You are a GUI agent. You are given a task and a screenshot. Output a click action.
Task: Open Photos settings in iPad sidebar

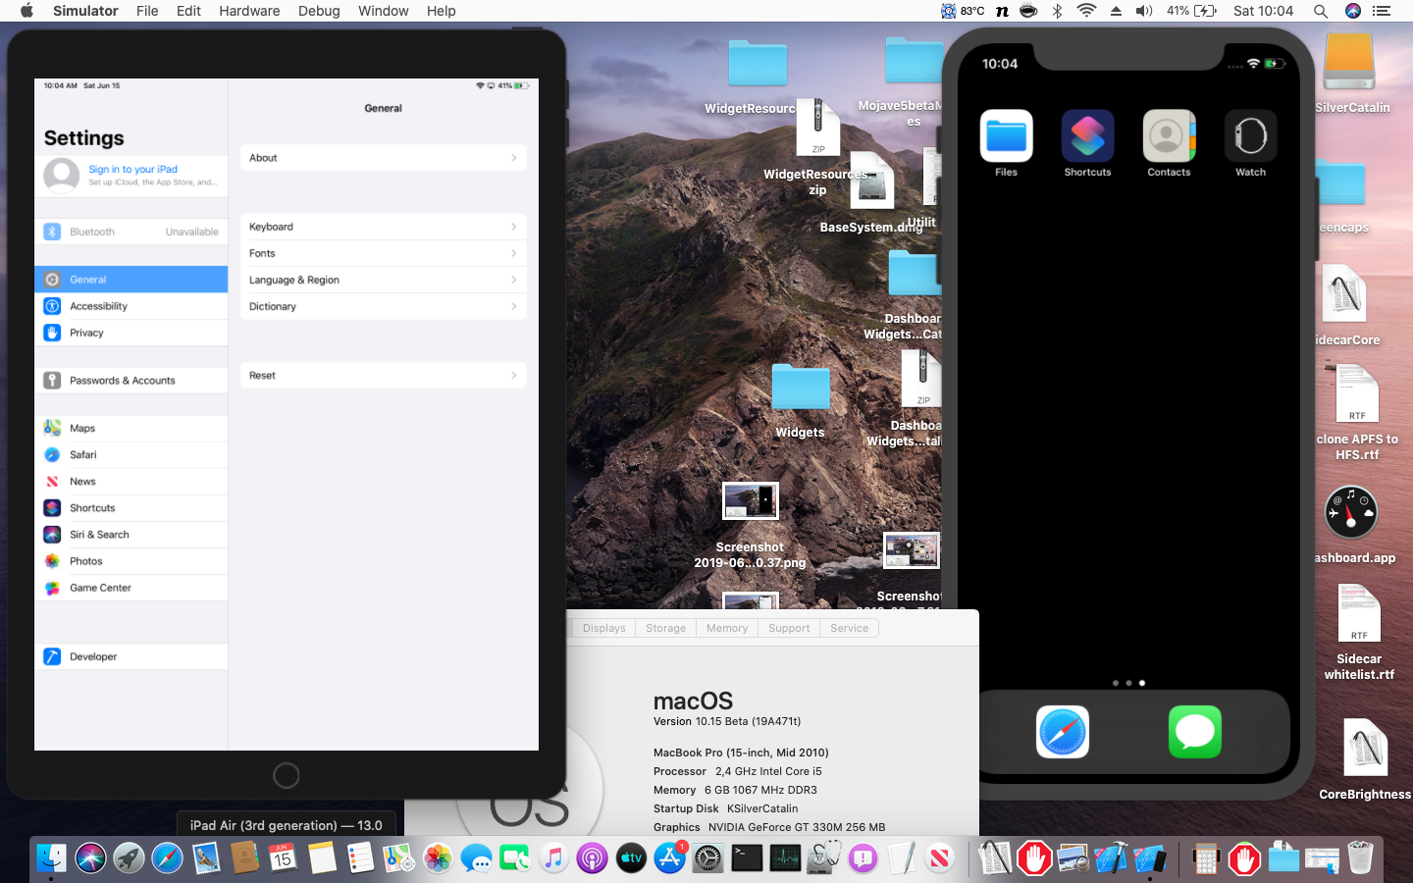131,561
